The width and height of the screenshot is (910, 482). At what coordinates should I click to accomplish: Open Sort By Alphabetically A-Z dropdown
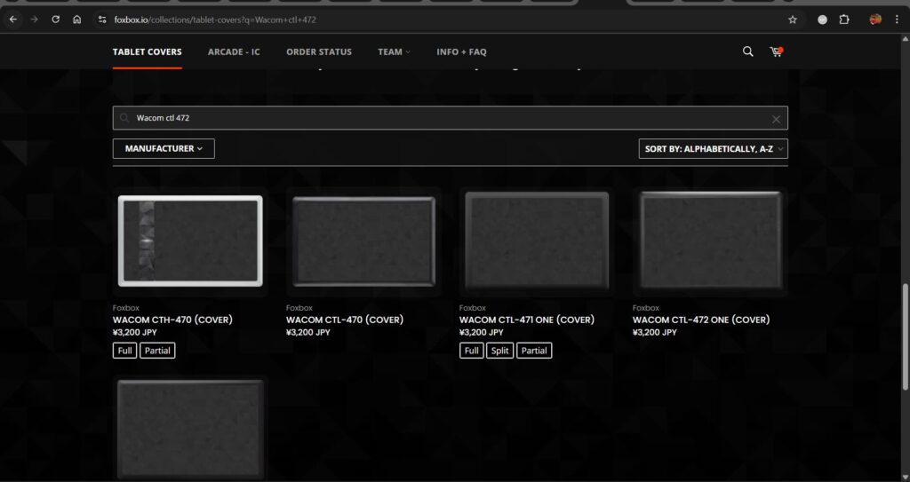[x=713, y=149]
